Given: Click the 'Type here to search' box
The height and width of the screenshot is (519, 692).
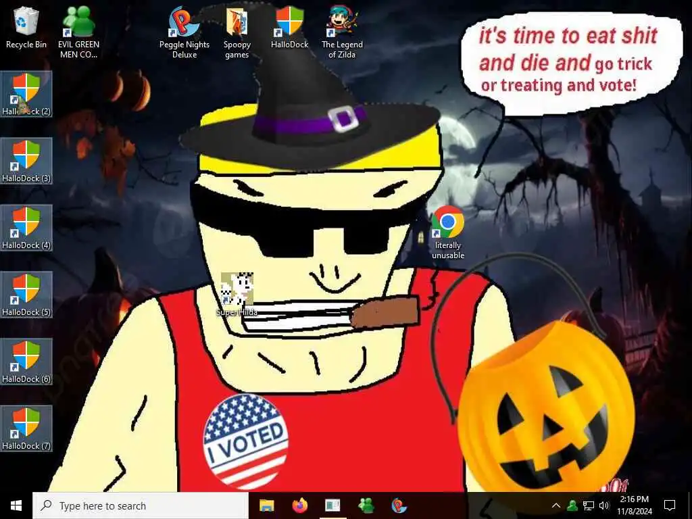Looking at the screenshot, I should (x=141, y=505).
